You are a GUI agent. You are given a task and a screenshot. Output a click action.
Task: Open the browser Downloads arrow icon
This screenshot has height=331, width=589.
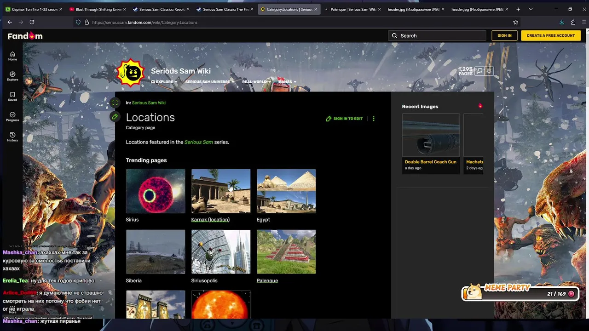click(561, 22)
